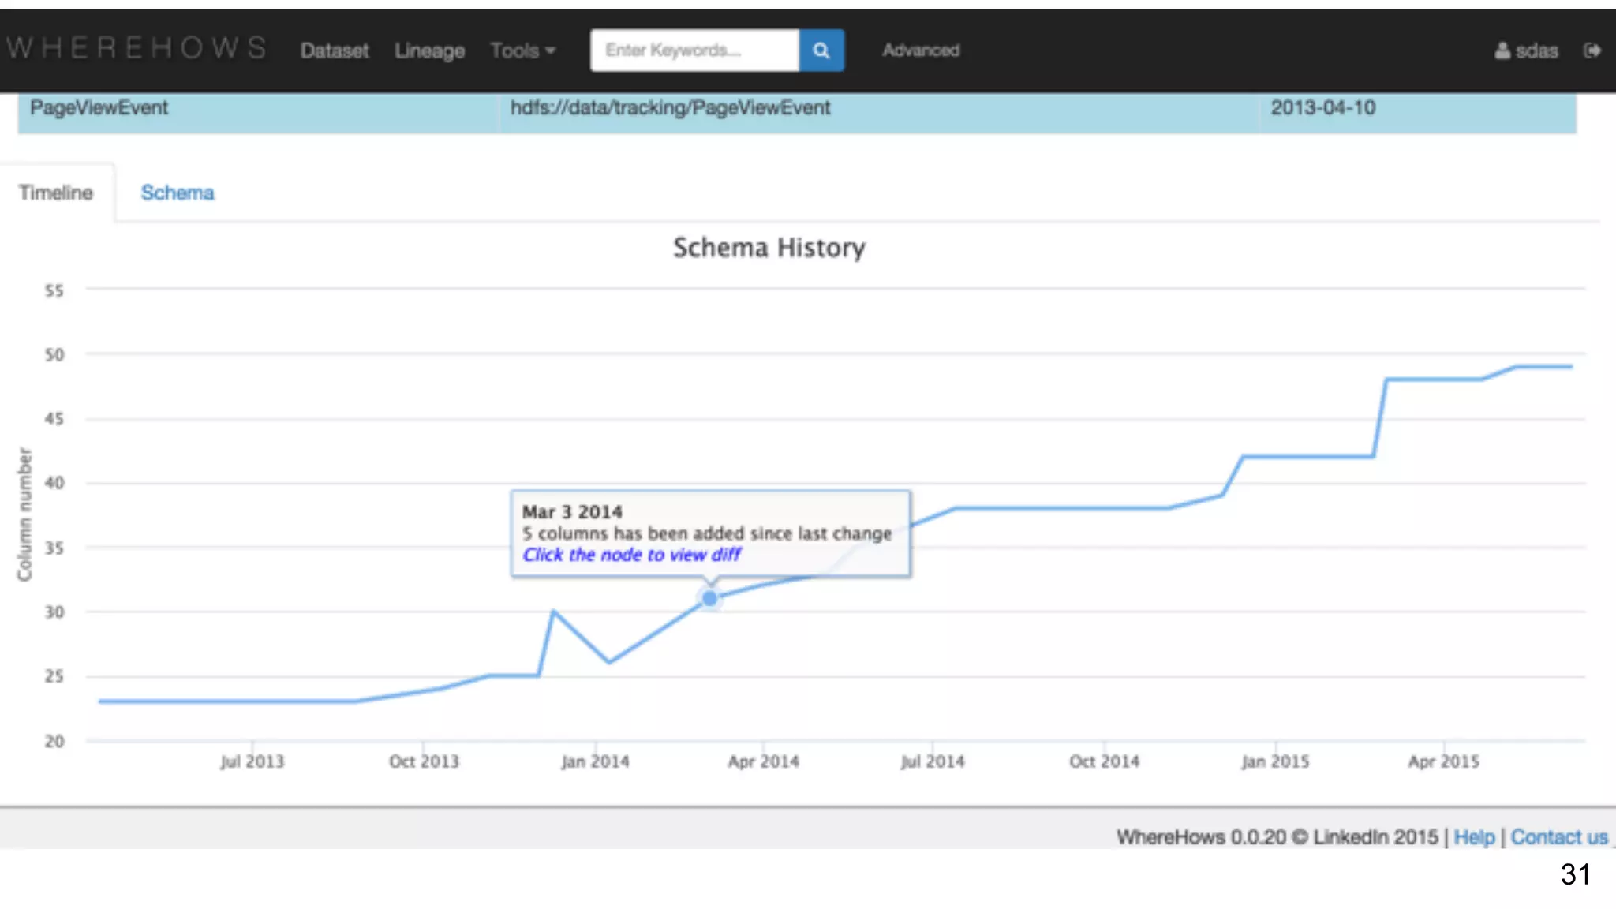Click the Advanced search link

pos(920,50)
